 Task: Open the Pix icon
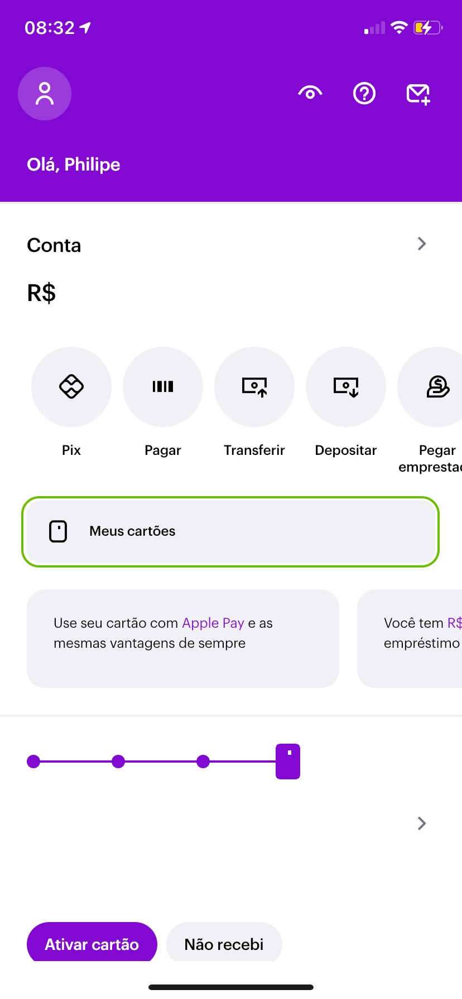(x=71, y=387)
